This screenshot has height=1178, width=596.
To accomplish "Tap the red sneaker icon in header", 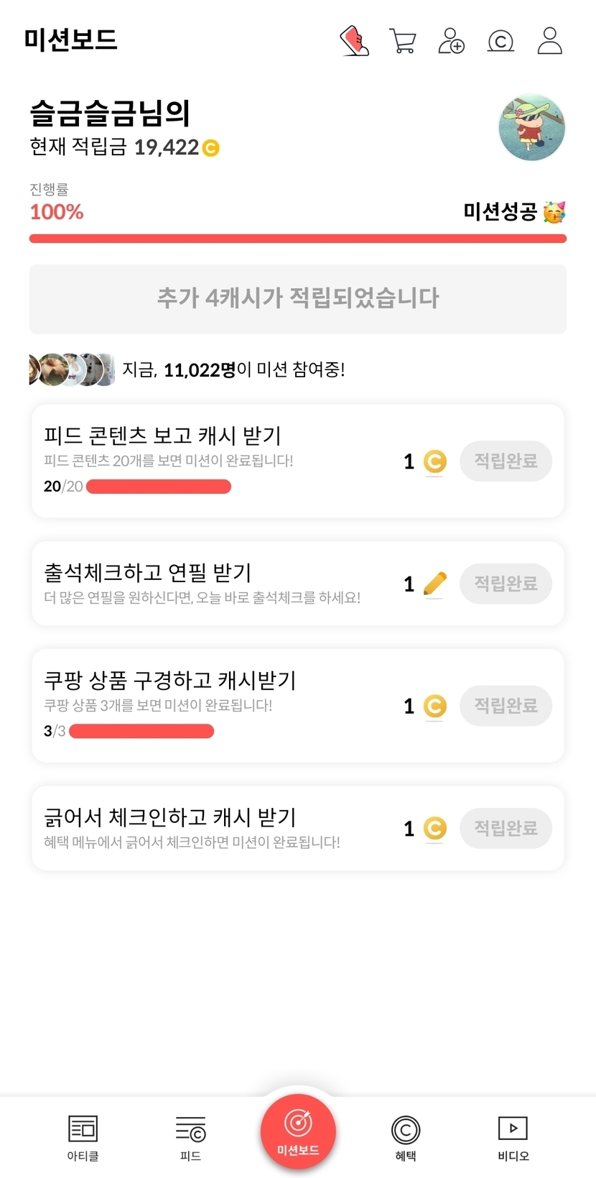I will (354, 41).
